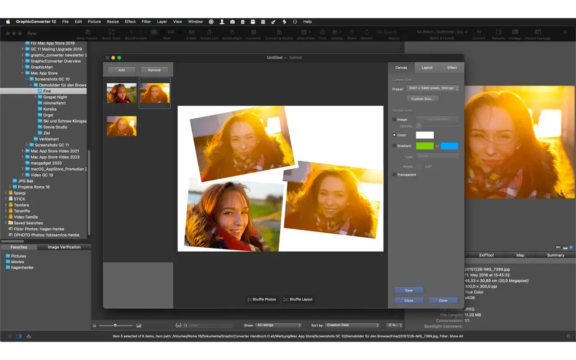Click the Make Preview toolbar icon in browser window
The width and height of the screenshot is (576, 360).
pos(88,32)
